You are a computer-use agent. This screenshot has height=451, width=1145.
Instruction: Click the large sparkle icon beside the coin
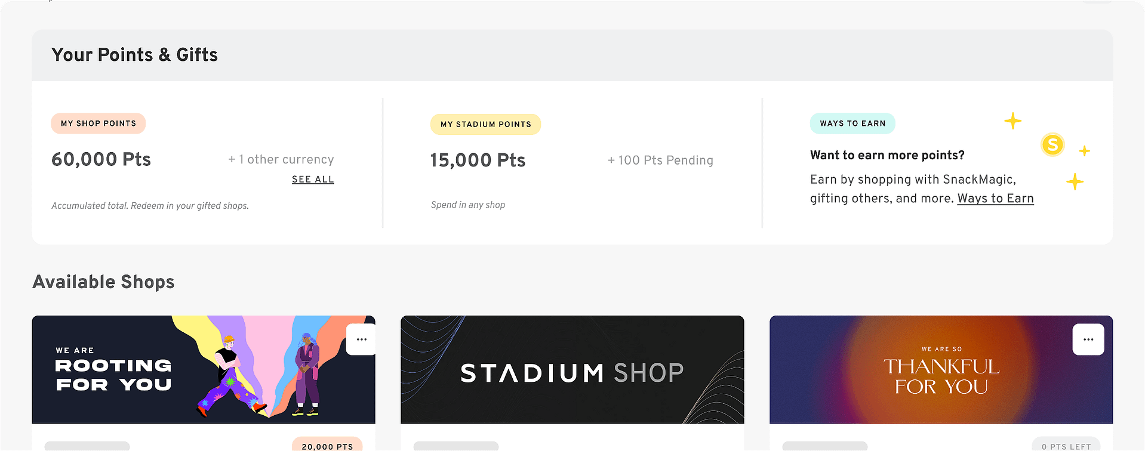click(1012, 121)
